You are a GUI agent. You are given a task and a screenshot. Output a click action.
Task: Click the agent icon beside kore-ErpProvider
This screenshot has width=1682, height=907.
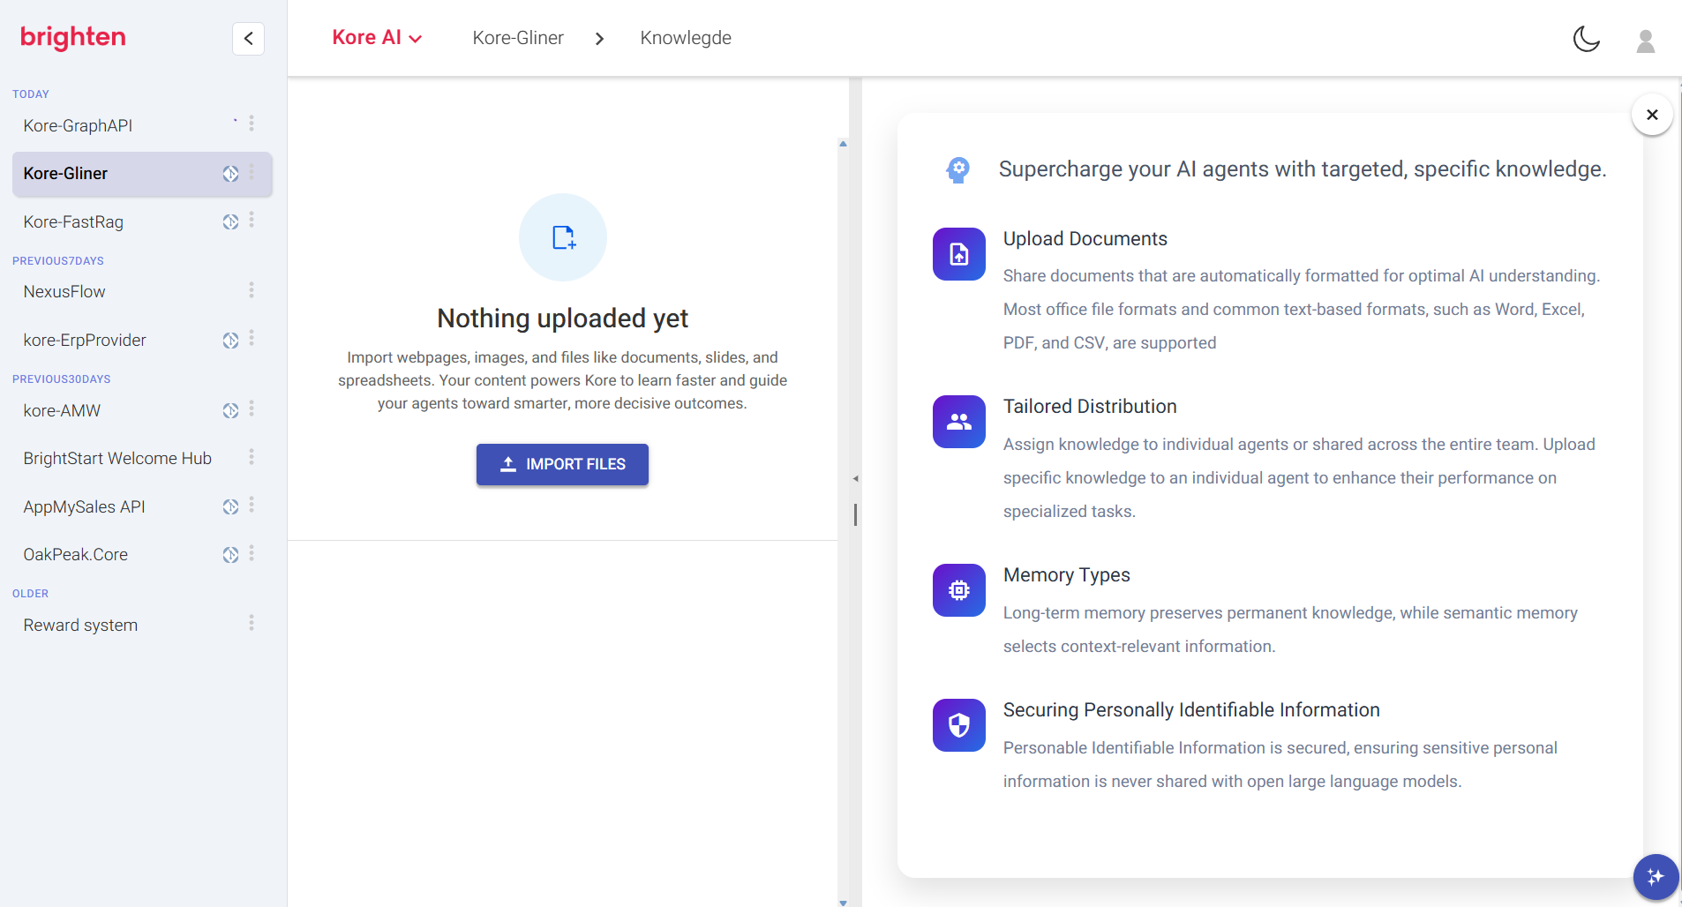(x=230, y=340)
